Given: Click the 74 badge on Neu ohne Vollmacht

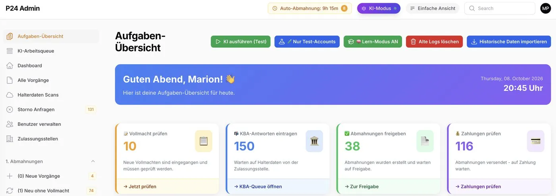Looking at the screenshot, I should click(x=91, y=191).
